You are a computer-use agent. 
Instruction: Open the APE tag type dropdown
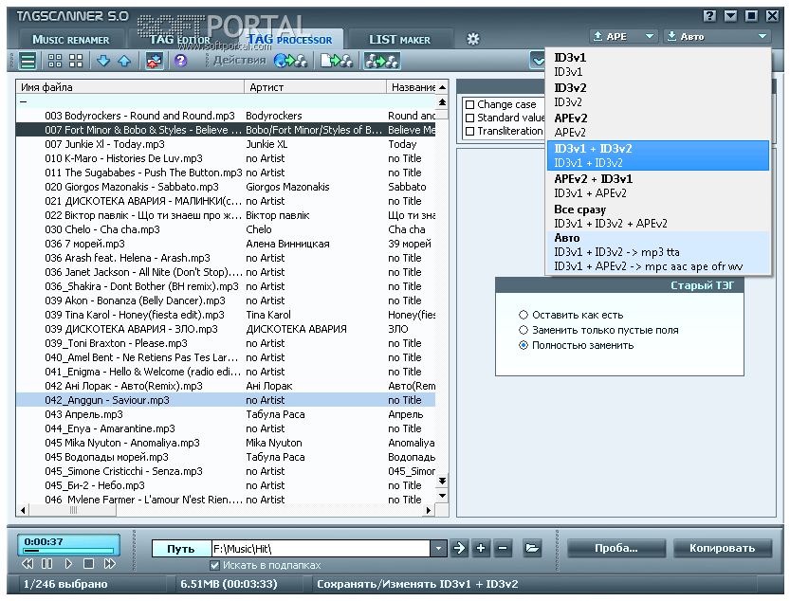(622, 36)
